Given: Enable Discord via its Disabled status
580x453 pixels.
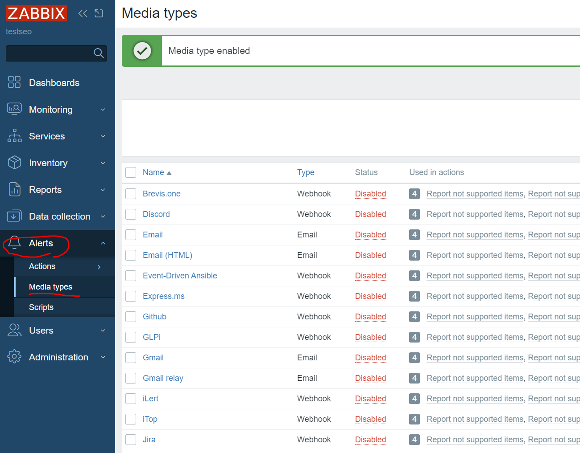Looking at the screenshot, I should (x=370, y=214).
